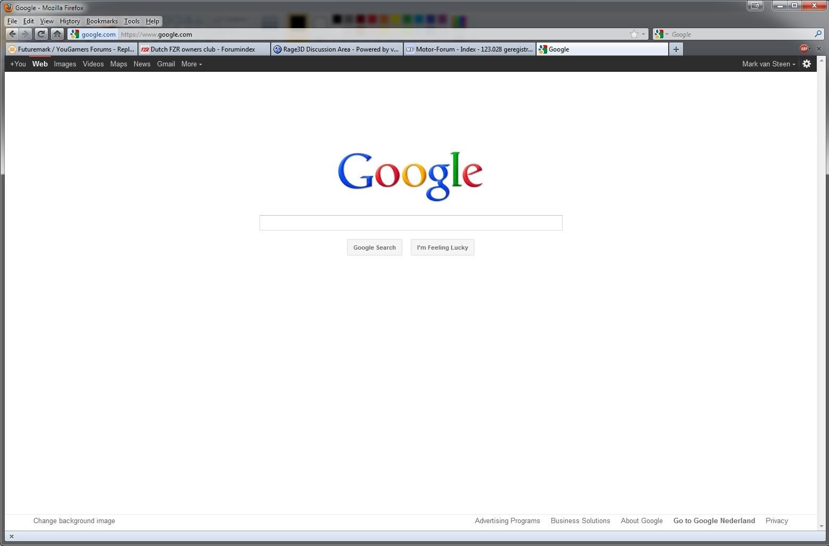Select the active Google tab
The height and width of the screenshot is (546, 829).
coord(602,49)
